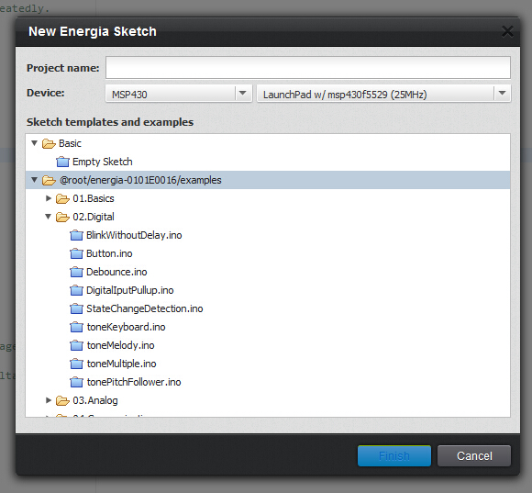
Task: Select the Debounce.ino file icon
Action: click(76, 272)
